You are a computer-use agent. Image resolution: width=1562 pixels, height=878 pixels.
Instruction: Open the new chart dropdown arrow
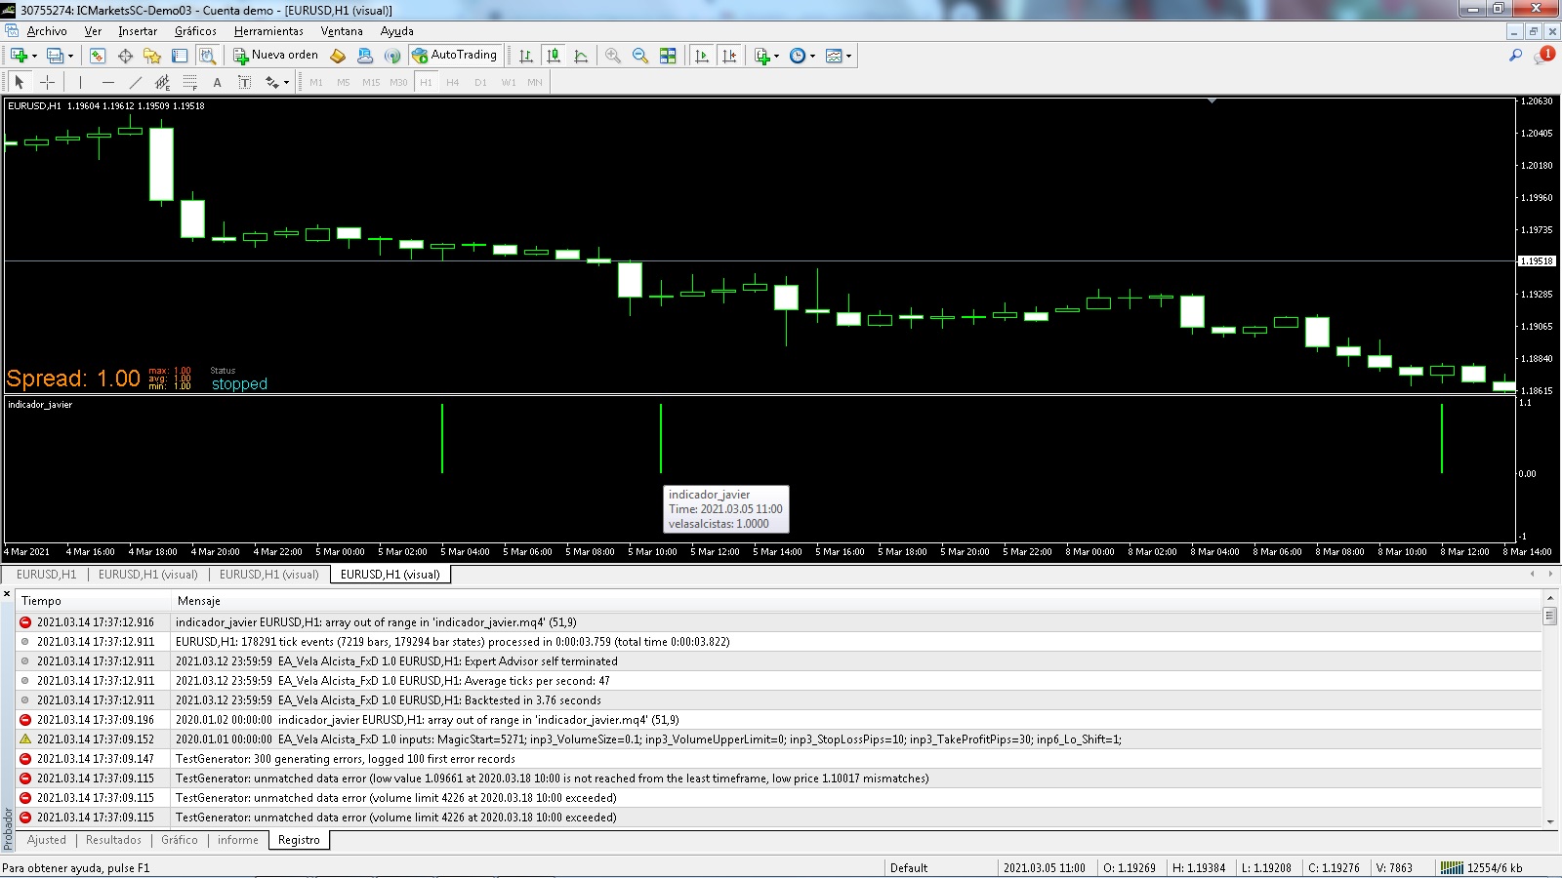pos(34,57)
